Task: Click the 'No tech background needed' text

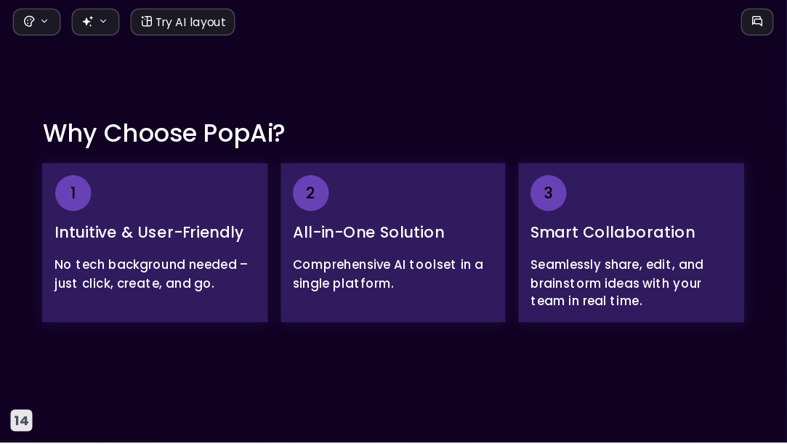Action: [x=151, y=274]
